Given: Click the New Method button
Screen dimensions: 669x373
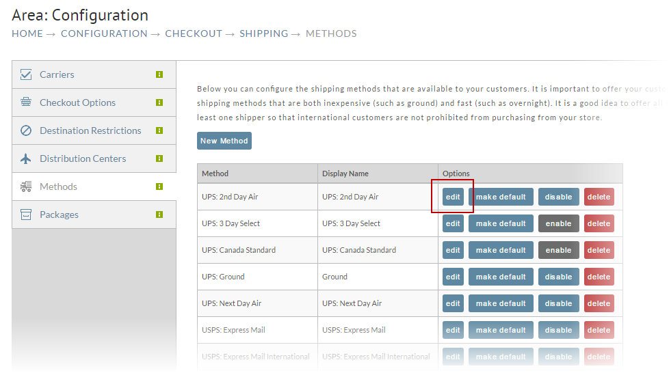Looking at the screenshot, I should 224,141.
